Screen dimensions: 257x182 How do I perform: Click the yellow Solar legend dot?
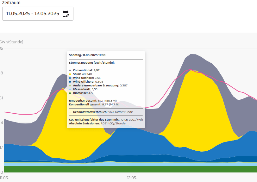tap(70, 74)
